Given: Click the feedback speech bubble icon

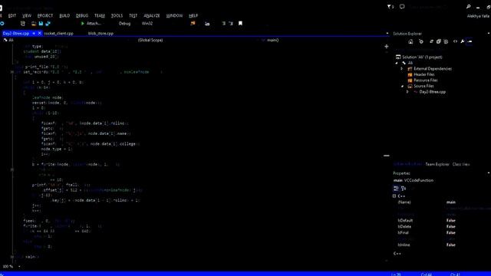Looking at the screenshot, I should [402, 7].
